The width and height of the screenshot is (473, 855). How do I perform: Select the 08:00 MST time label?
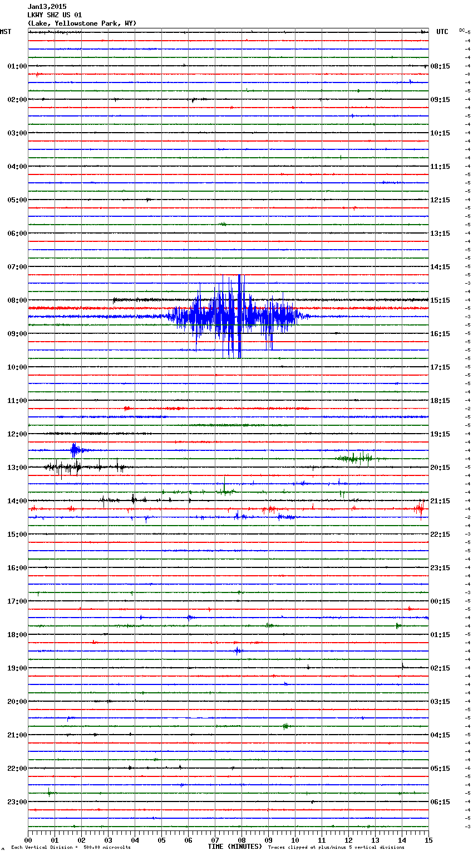tap(17, 300)
